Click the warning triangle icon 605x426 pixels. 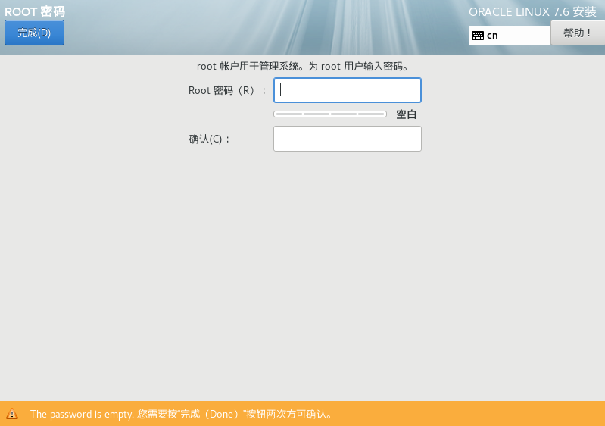tap(12, 415)
